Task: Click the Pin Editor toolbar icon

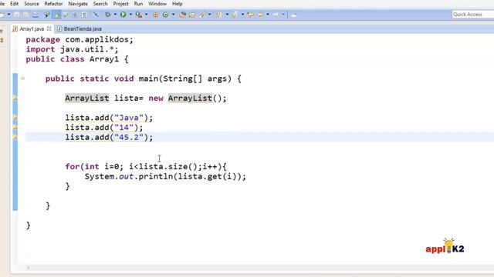Action: (x=293, y=15)
